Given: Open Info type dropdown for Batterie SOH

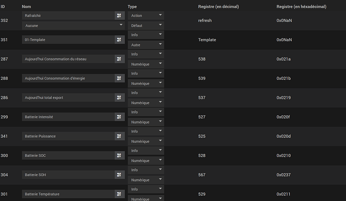Looking at the screenshot, I should [145, 169].
